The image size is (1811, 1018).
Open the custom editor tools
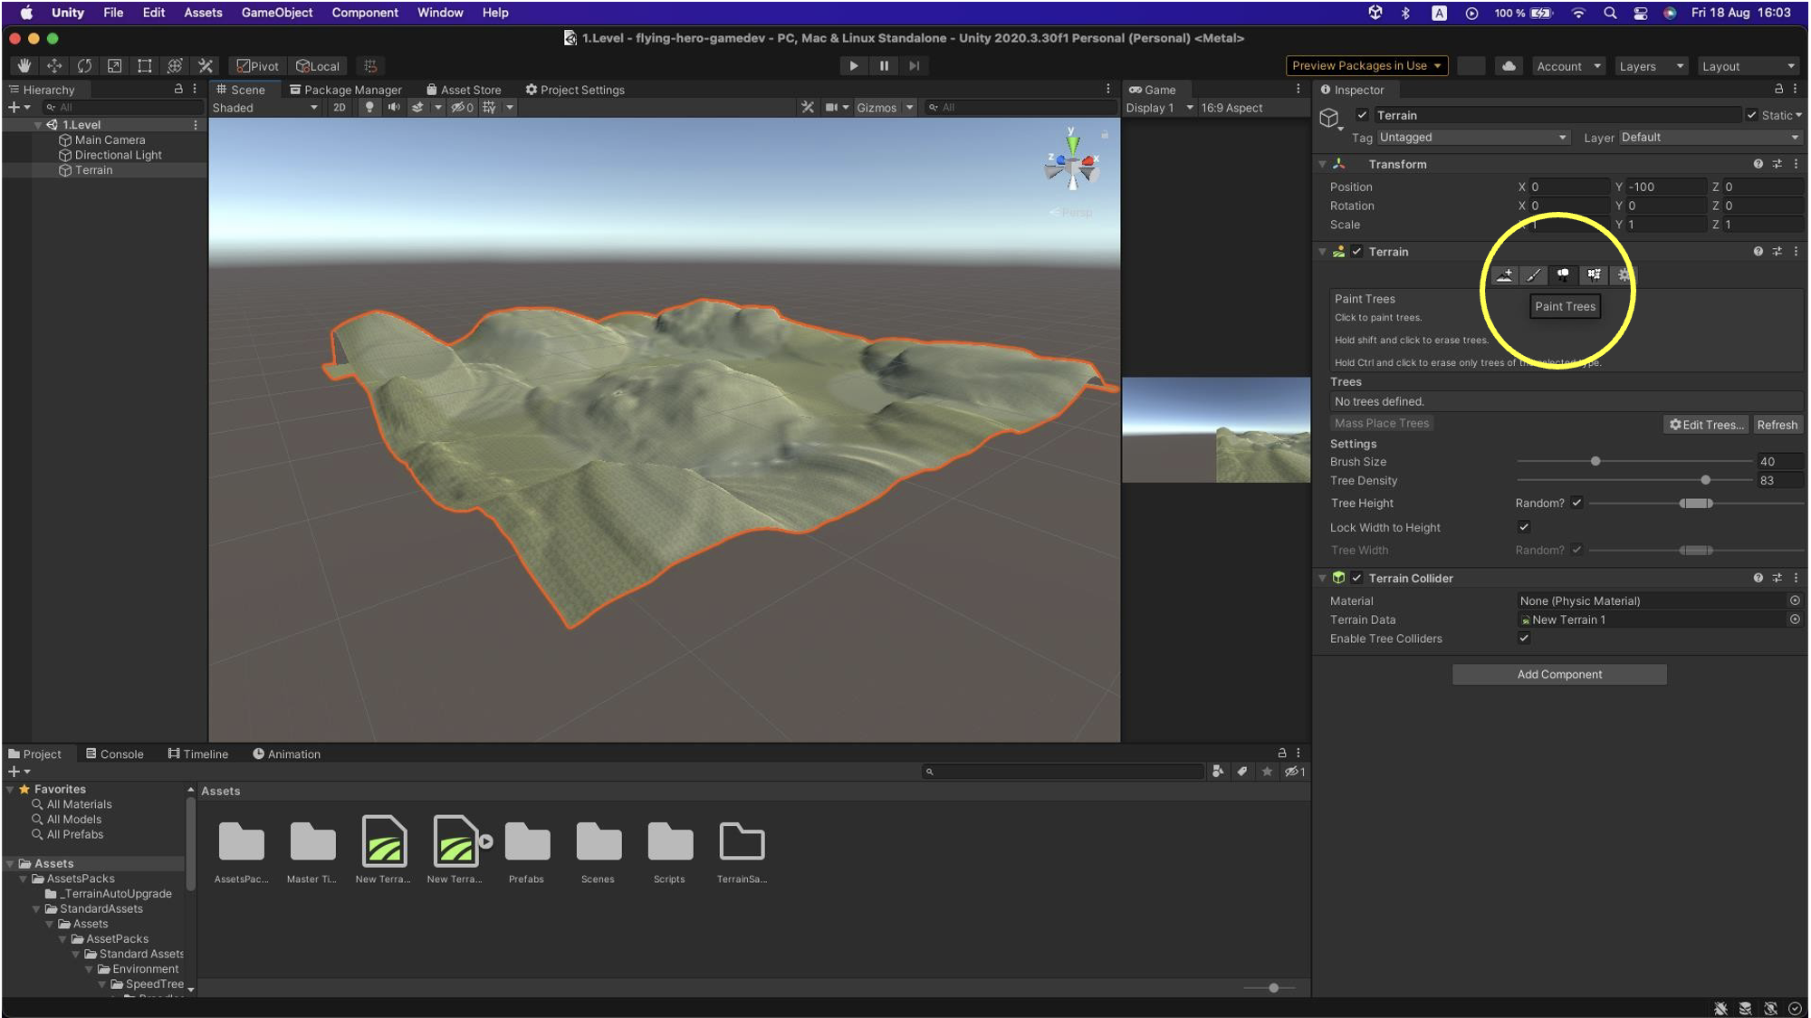point(206,66)
